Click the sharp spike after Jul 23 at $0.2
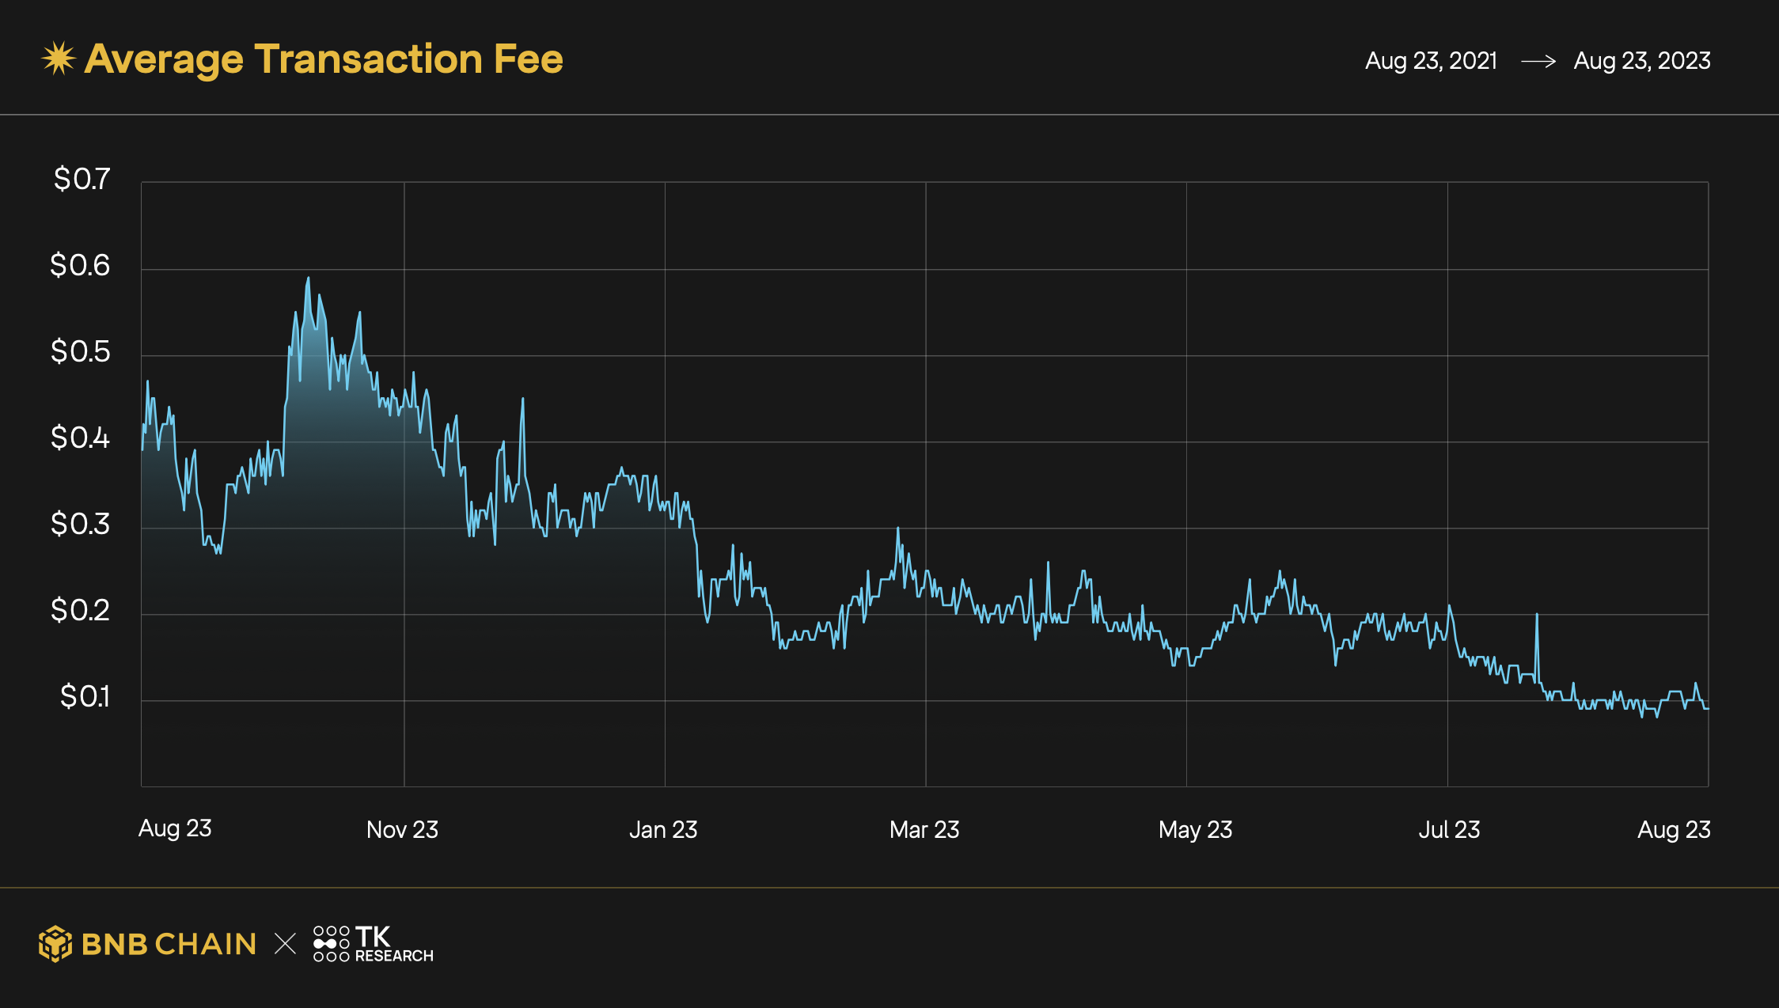The height and width of the screenshot is (1008, 1779). (x=1537, y=615)
